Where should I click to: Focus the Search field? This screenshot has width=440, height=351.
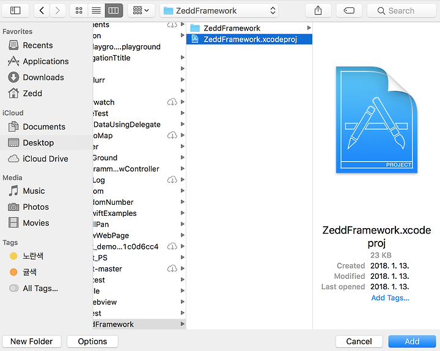[x=402, y=10]
